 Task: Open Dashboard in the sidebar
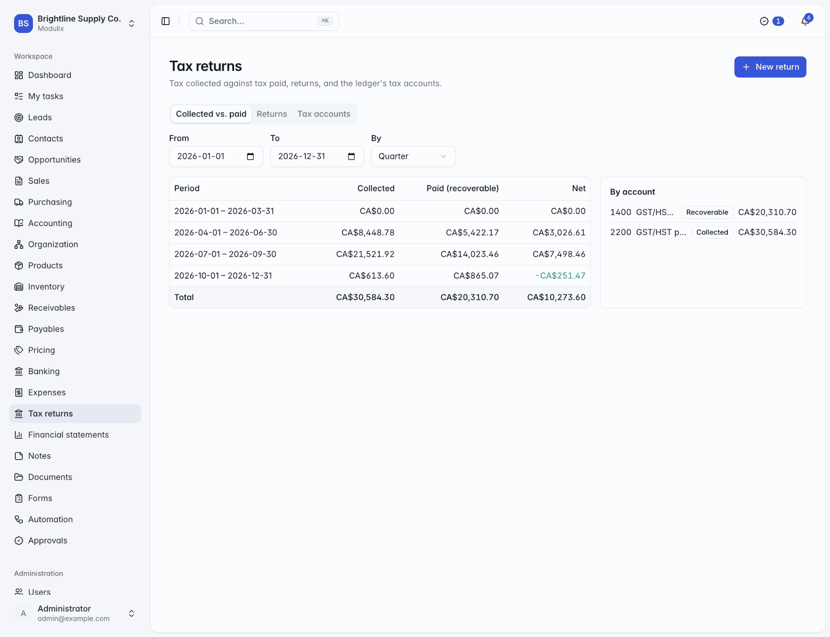tap(75, 75)
